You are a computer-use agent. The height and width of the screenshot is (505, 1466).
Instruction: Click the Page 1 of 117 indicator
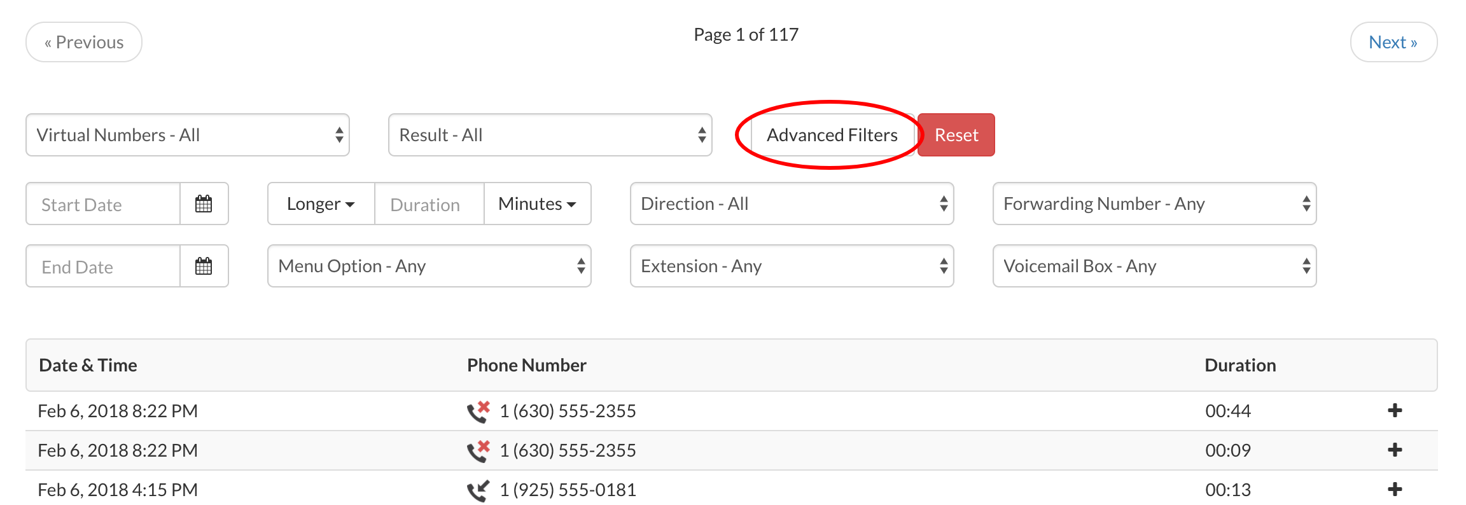[746, 34]
